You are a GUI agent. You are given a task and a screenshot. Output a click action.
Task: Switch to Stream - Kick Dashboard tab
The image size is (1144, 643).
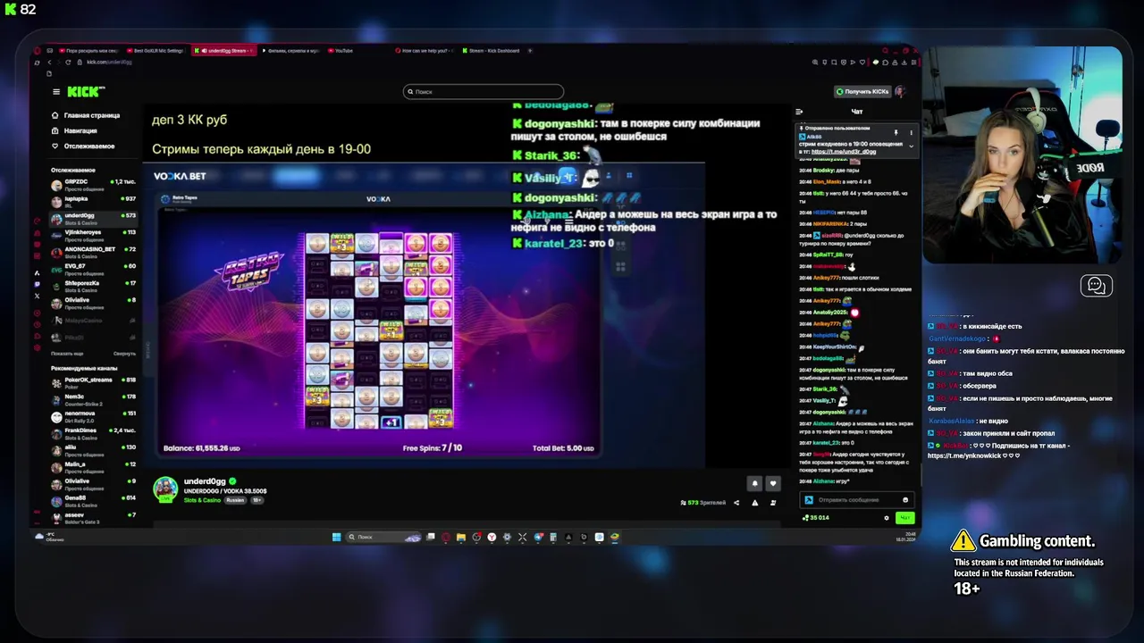click(494, 51)
